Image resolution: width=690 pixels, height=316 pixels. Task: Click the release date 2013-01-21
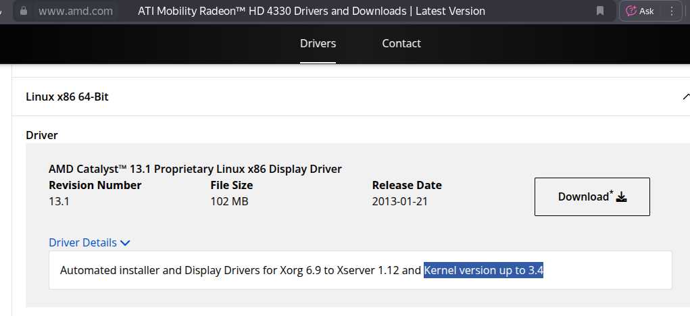[x=399, y=201]
